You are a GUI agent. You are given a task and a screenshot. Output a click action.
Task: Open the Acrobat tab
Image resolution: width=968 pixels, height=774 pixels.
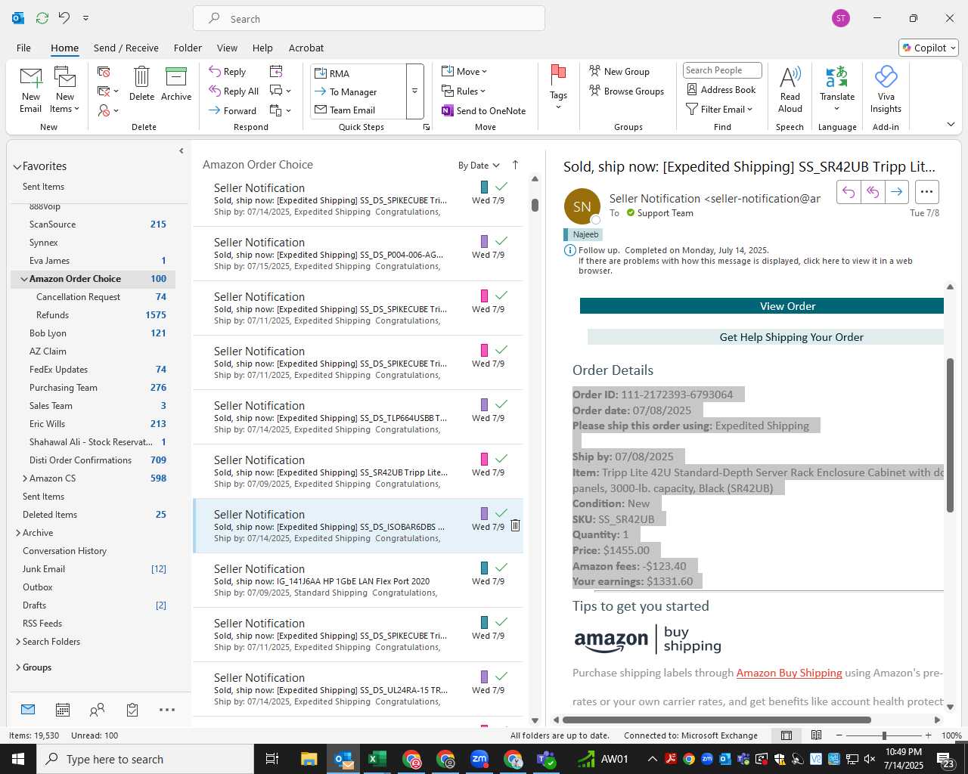(306, 48)
